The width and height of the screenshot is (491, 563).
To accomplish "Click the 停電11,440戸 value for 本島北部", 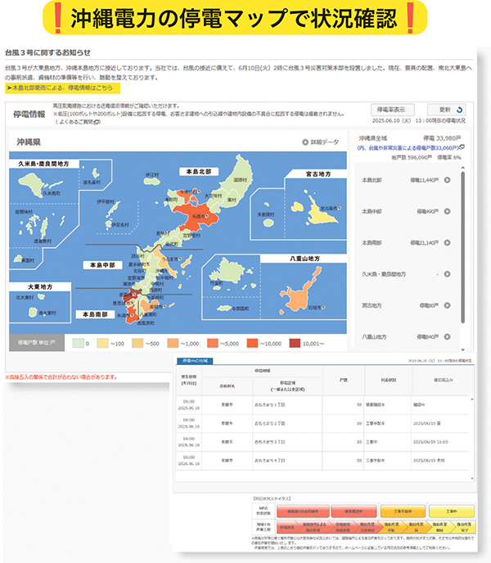I will tap(424, 180).
